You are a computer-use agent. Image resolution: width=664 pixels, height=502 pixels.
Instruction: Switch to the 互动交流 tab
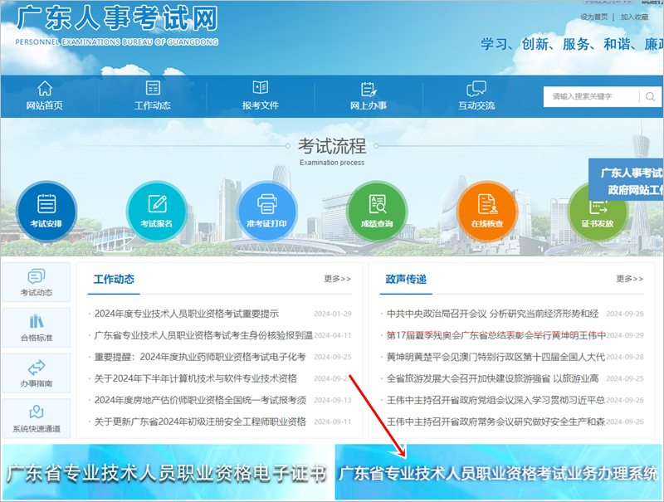pyautogui.click(x=475, y=95)
